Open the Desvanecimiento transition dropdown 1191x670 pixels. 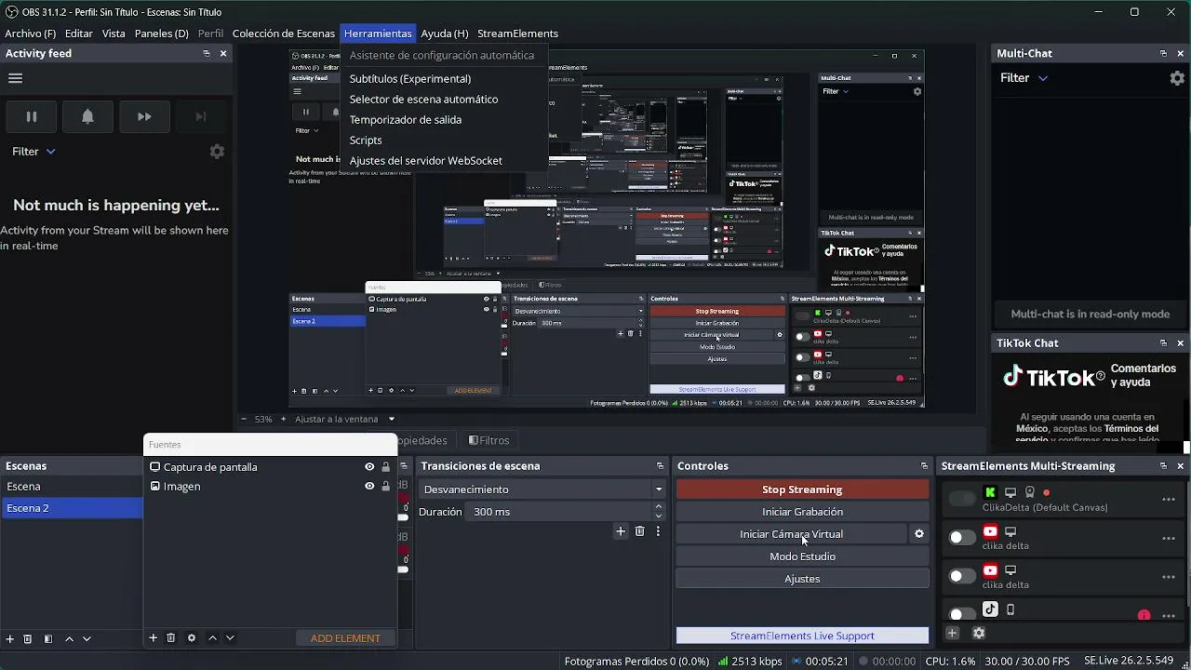tap(542, 489)
